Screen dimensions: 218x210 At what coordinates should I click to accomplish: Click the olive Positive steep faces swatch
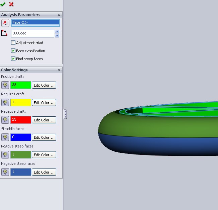(x=21, y=154)
